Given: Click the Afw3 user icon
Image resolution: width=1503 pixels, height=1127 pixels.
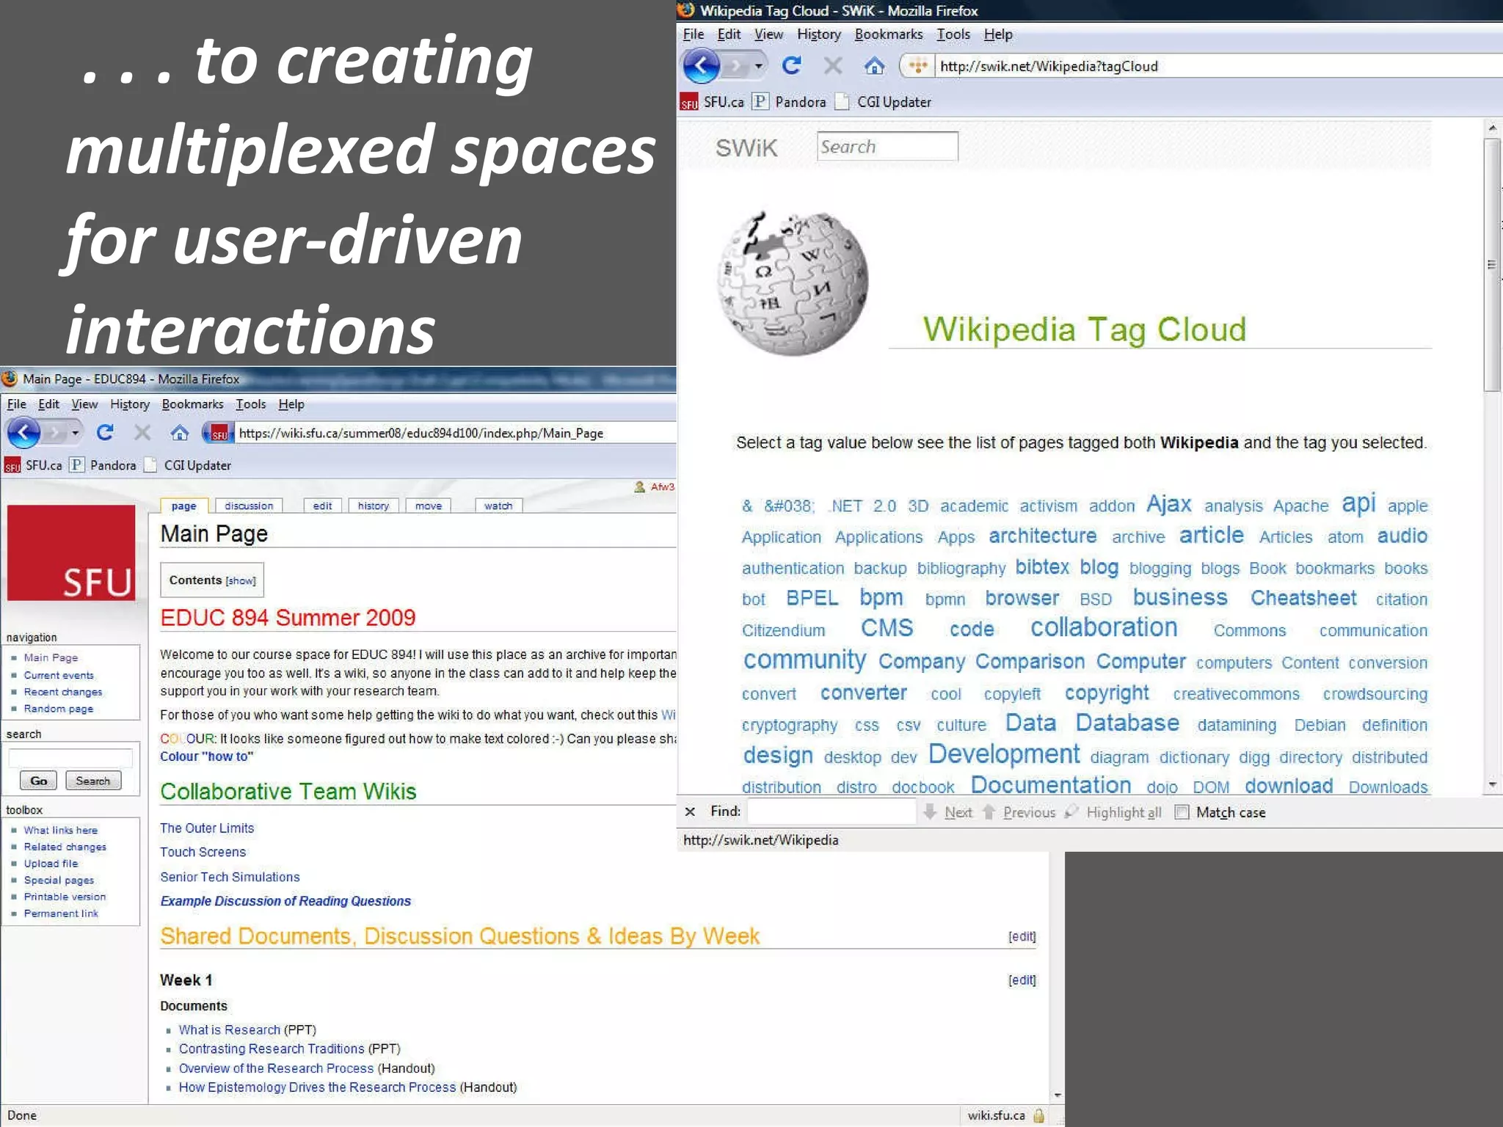Looking at the screenshot, I should pos(639,486).
